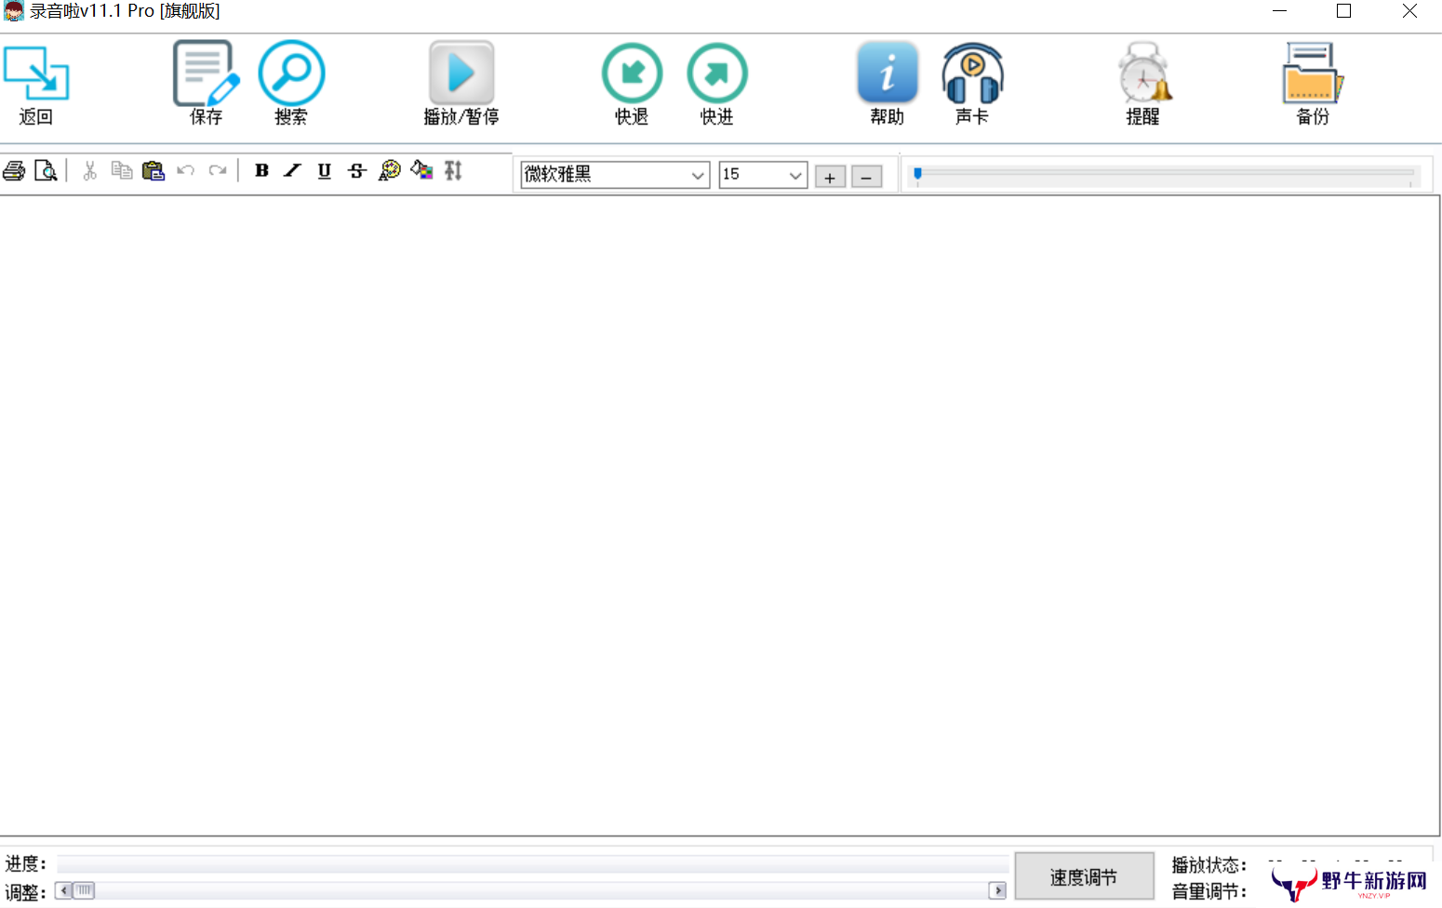Toggle strikethrough formatting
The image size is (1442, 908).
tap(357, 170)
